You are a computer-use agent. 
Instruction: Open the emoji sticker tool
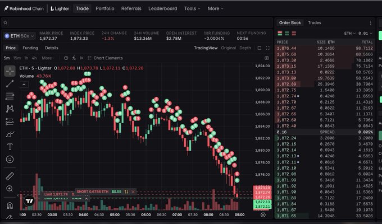[10, 160]
